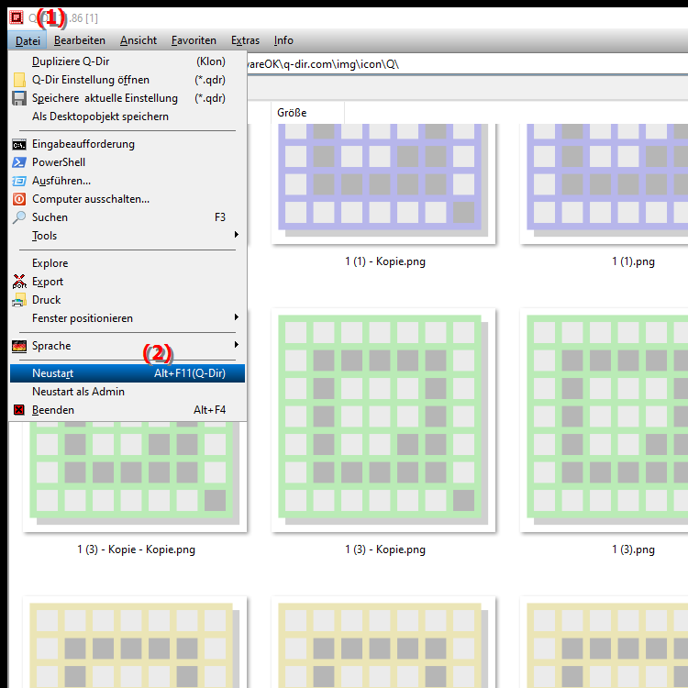The image size is (688, 688).
Task: Click the address bar path ending icon\Q\
Action: (467, 64)
